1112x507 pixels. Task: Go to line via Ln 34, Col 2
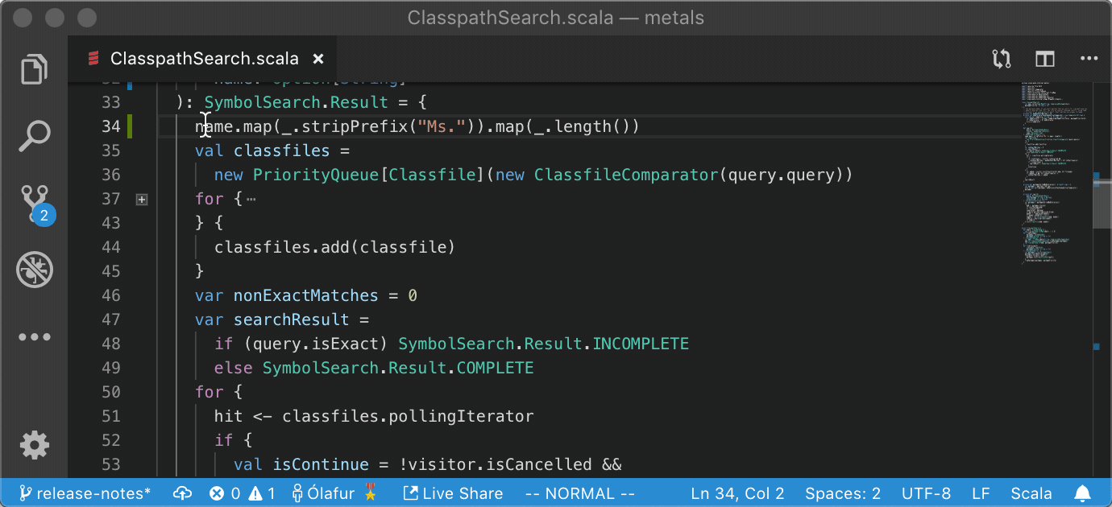click(737, 493)
